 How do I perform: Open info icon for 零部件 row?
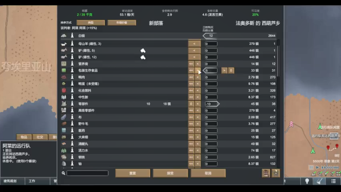tap(72, 104)
